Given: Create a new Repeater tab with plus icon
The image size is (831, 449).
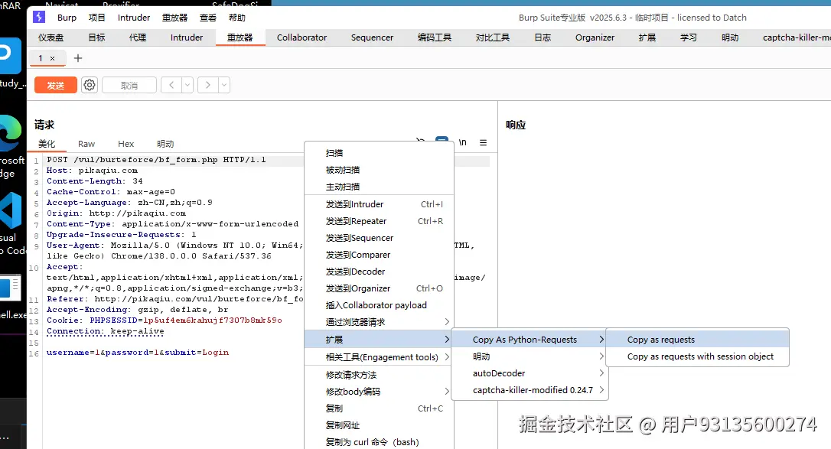Looking at the screenshot, I should click(x=77, y=57).
